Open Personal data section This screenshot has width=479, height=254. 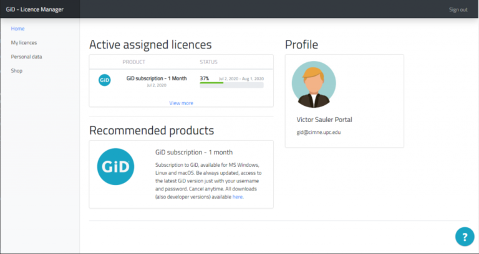26,57
